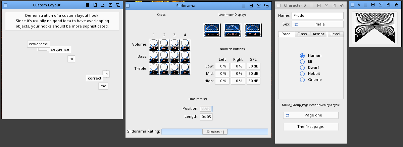Click the Name field containing Frodo
The image size is (403, 147).
(317, 15)
